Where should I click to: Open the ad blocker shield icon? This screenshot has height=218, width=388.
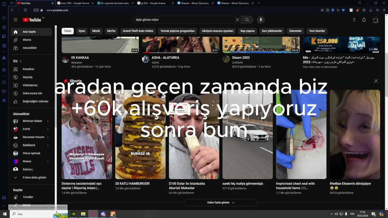click(333, 10)
